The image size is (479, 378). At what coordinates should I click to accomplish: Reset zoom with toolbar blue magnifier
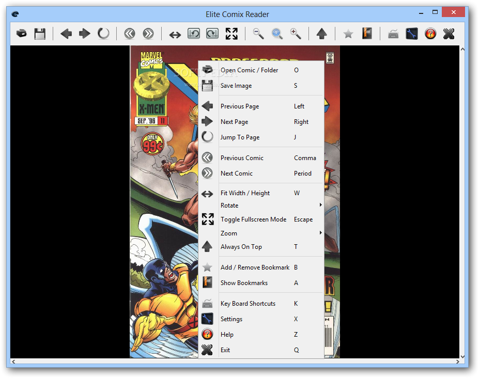click(277, 34)
